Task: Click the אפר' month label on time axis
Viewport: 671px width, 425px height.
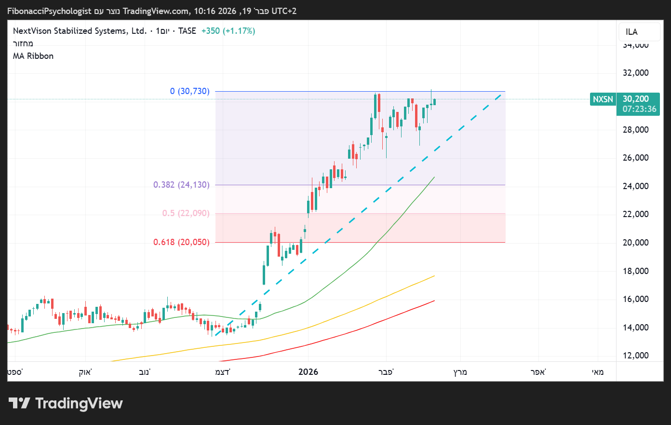Action: pos(538,372)
